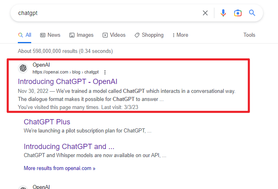Switch to the News tab
This screenshot has width=278, height=189.
(50, 35)
